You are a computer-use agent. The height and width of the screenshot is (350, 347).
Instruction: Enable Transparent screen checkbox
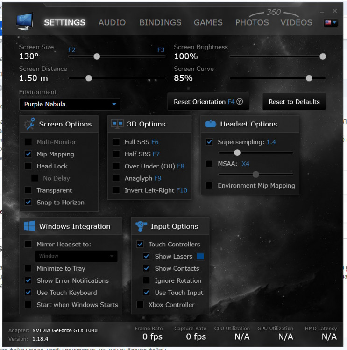tap(28, 190)
